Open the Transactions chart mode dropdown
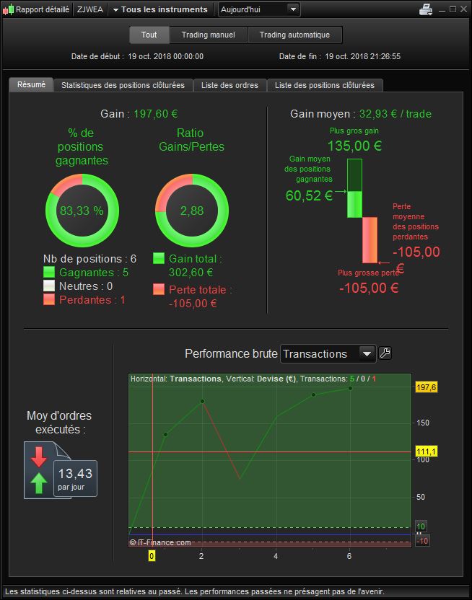 (328, 353)
